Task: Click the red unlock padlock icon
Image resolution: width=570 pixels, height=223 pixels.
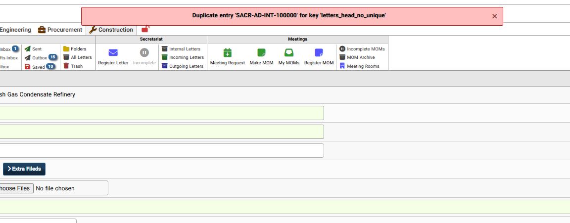Action: (145, 30)
